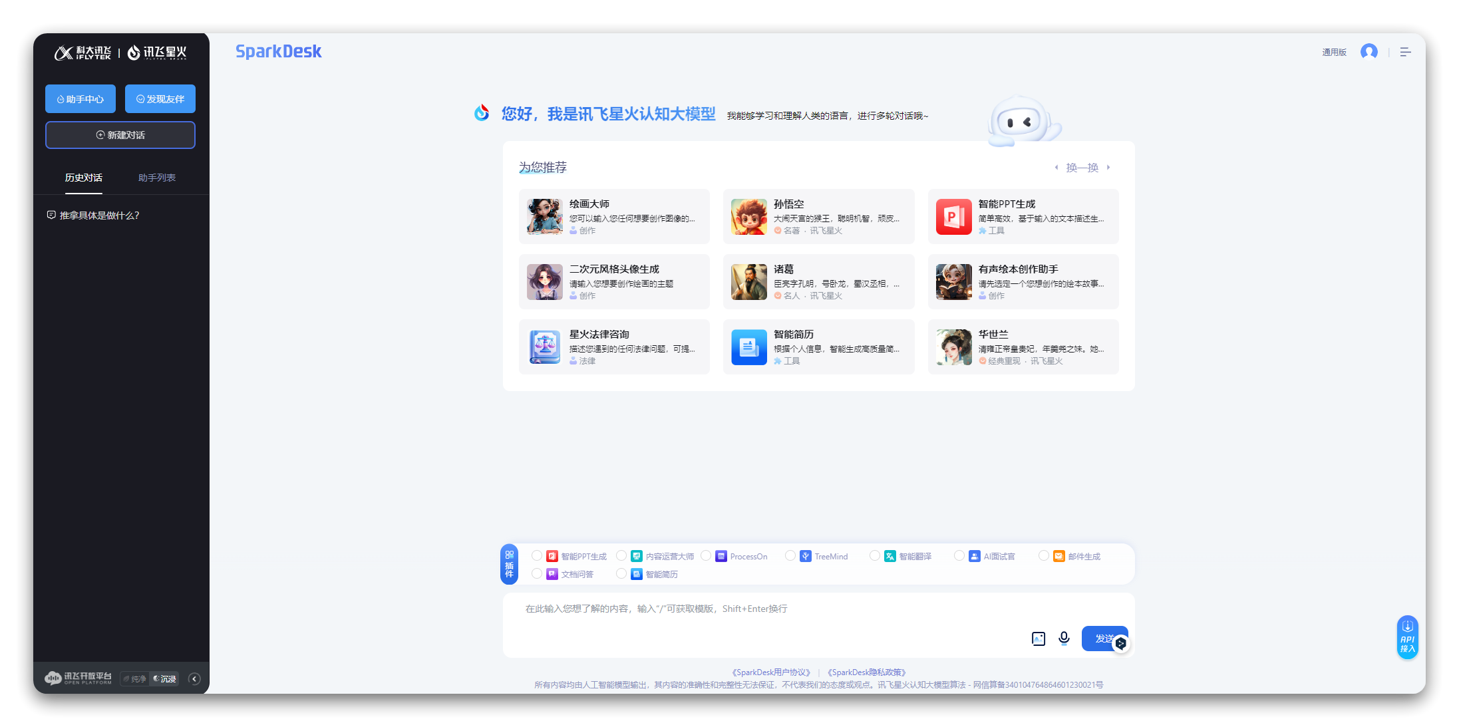Screen dimensions: 1459x727
Task: Click the 插件 plugin panel icon
Action: 509,564
